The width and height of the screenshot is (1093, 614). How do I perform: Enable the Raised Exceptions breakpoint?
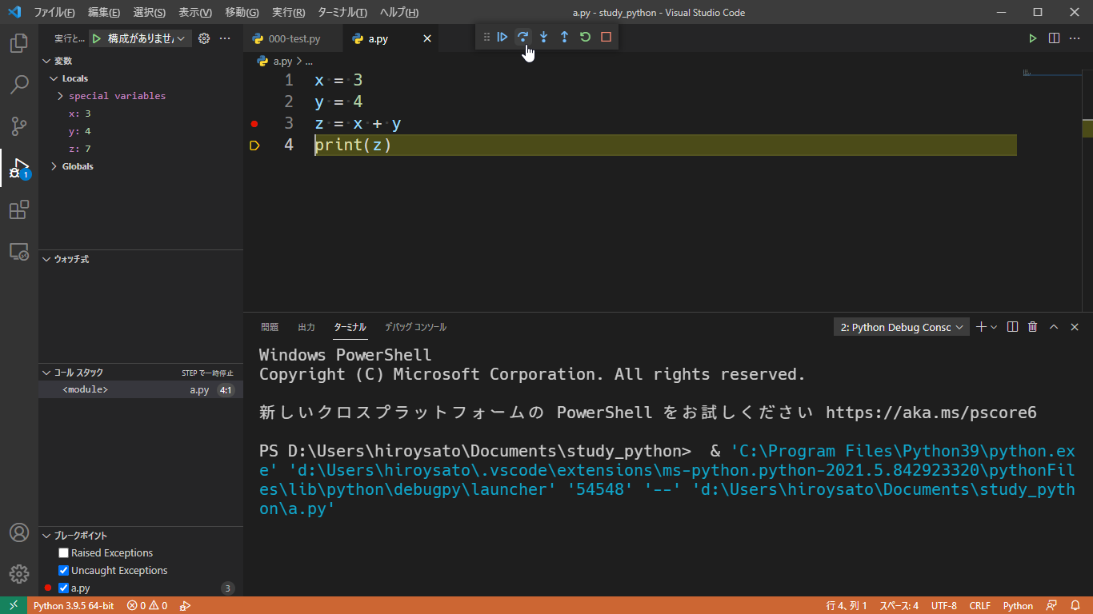coord(63,552)
